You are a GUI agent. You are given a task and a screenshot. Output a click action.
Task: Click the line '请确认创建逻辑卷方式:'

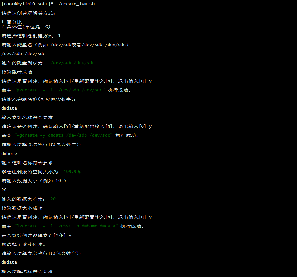tap(28, 13)
